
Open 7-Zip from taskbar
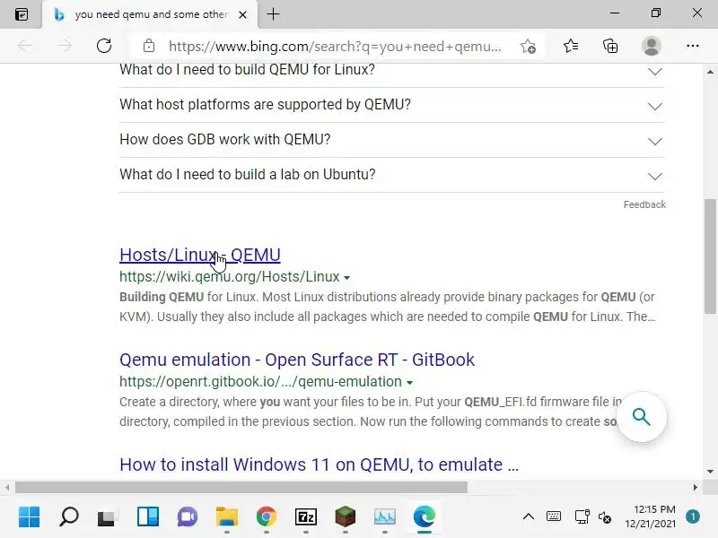coord(306,517)
